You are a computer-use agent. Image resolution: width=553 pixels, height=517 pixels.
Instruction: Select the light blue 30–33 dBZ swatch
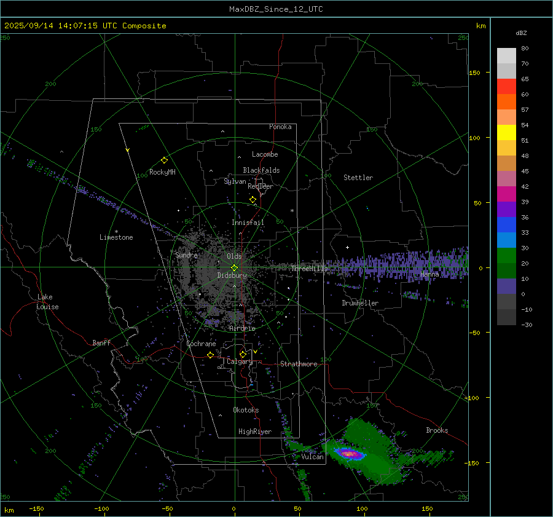[x=506, y=240]
